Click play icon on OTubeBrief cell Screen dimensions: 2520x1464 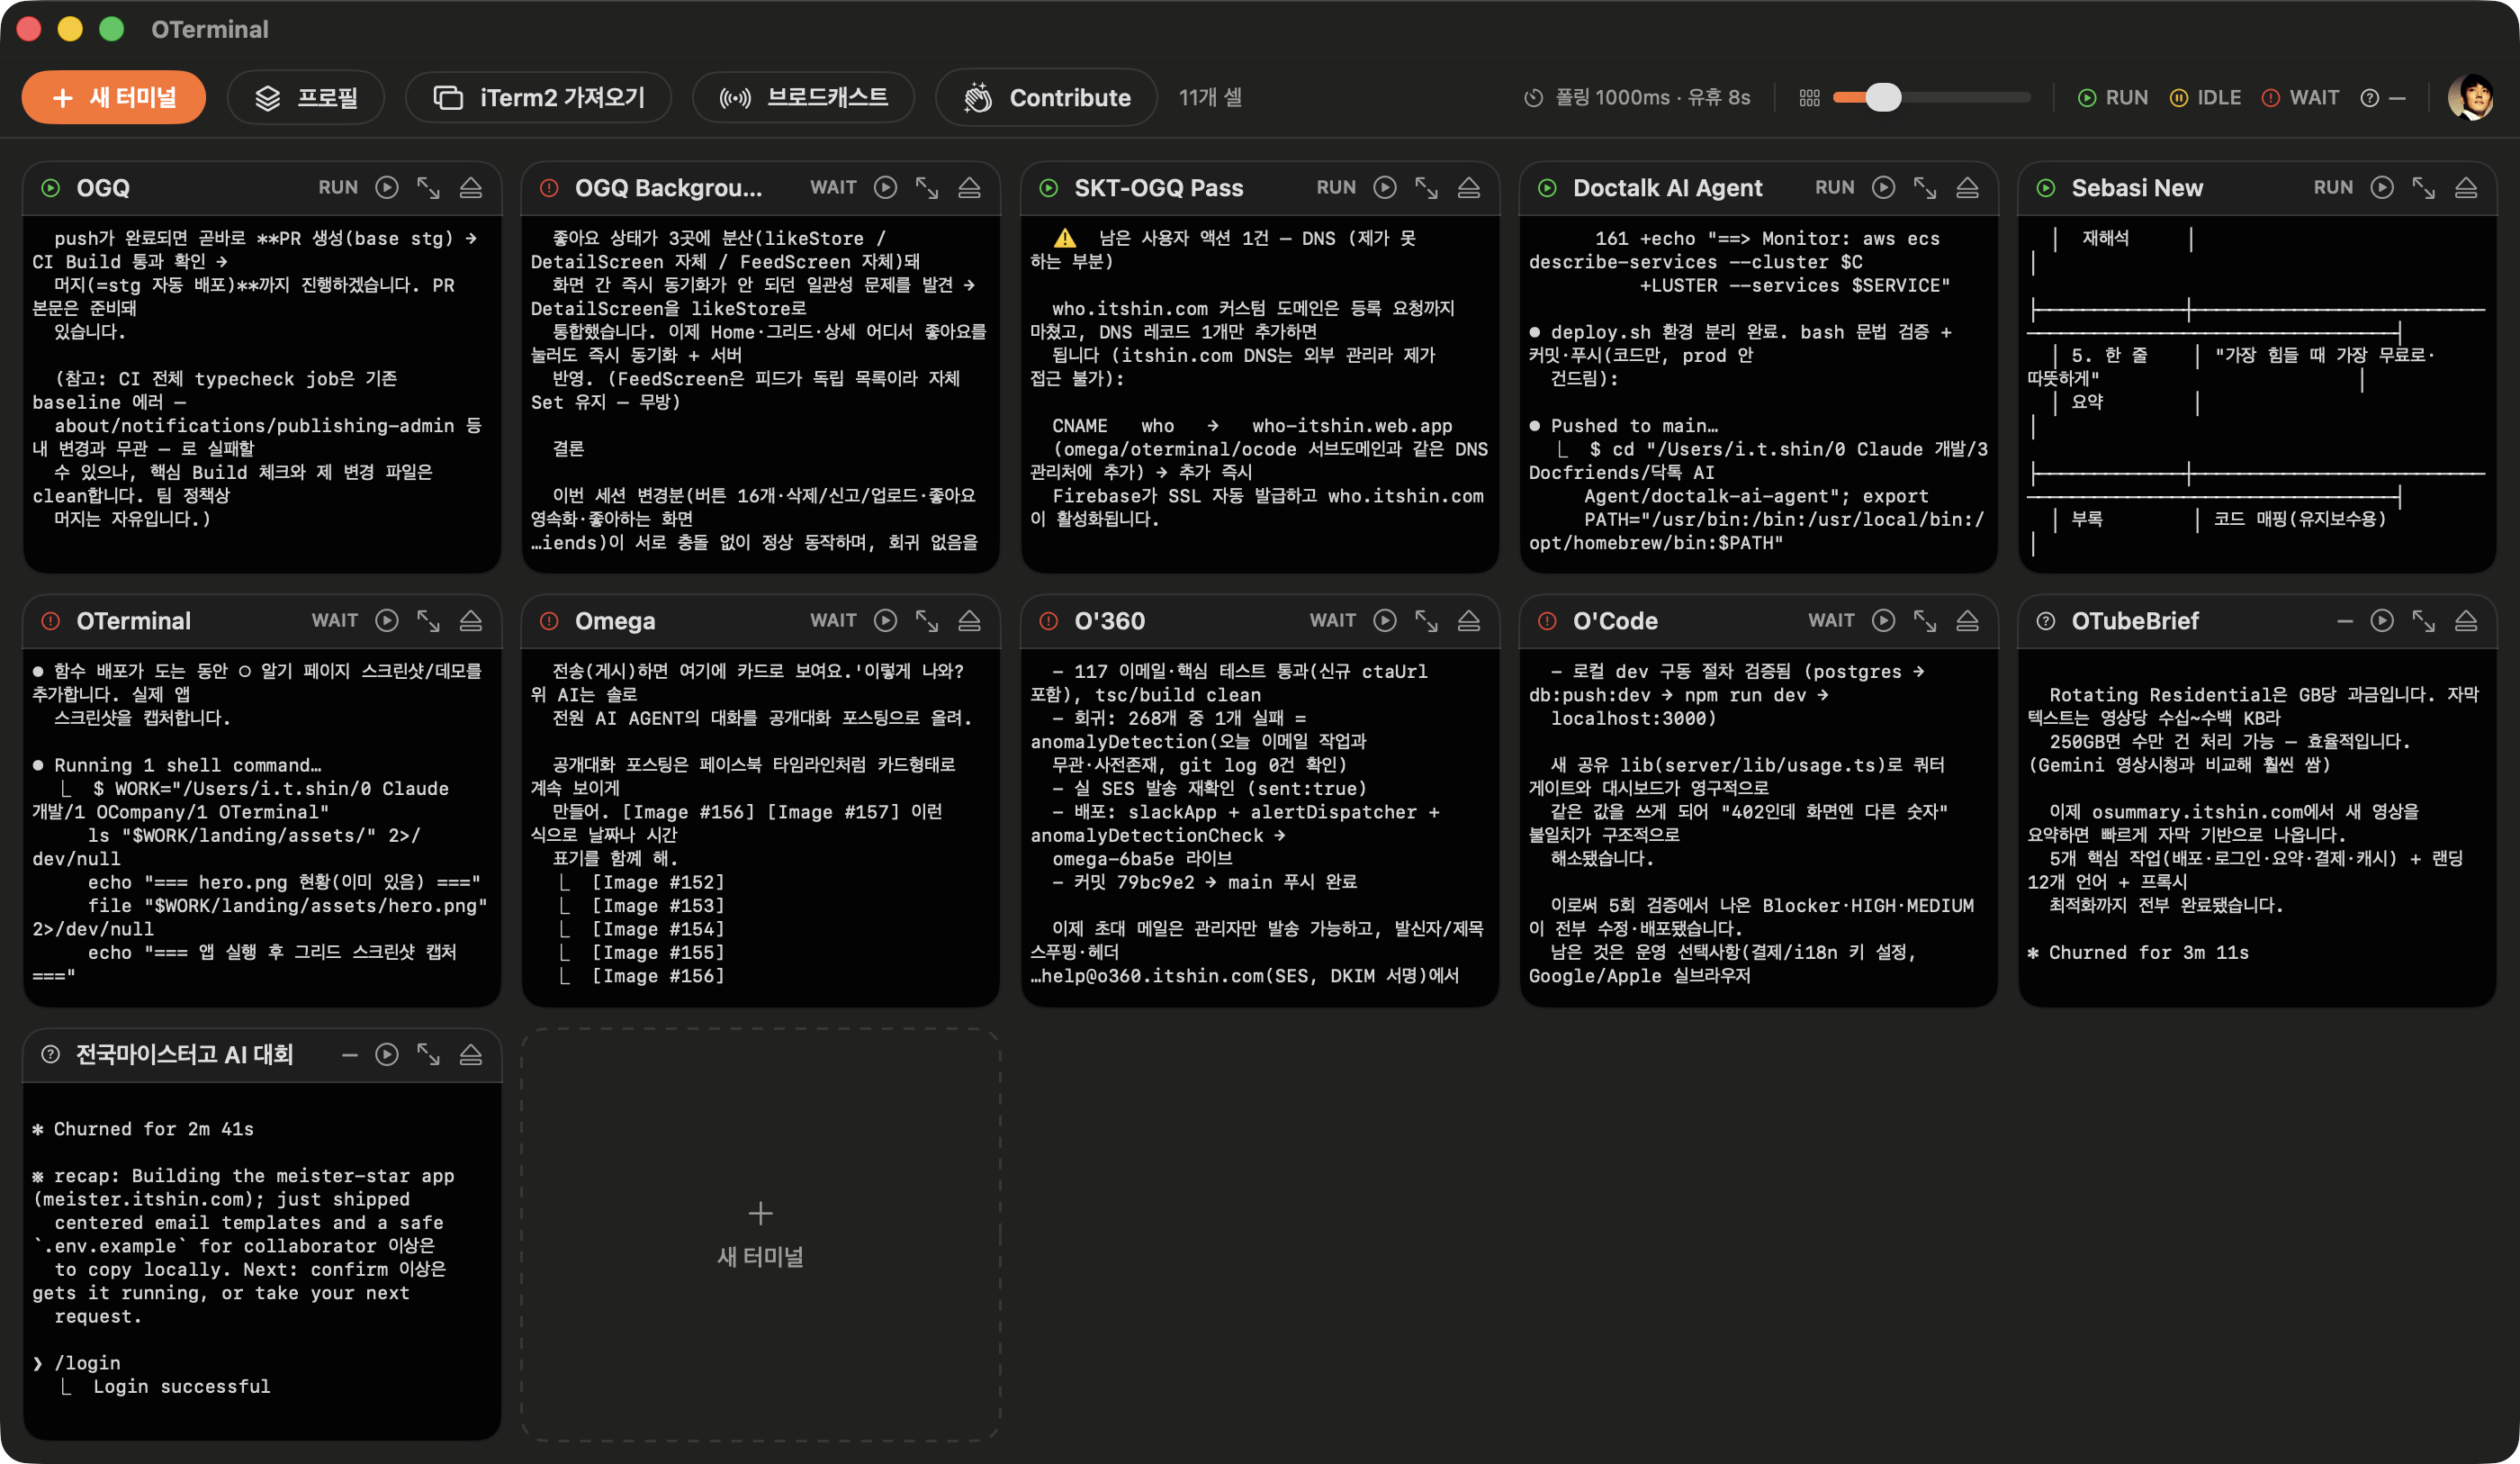click(2382, 620)
